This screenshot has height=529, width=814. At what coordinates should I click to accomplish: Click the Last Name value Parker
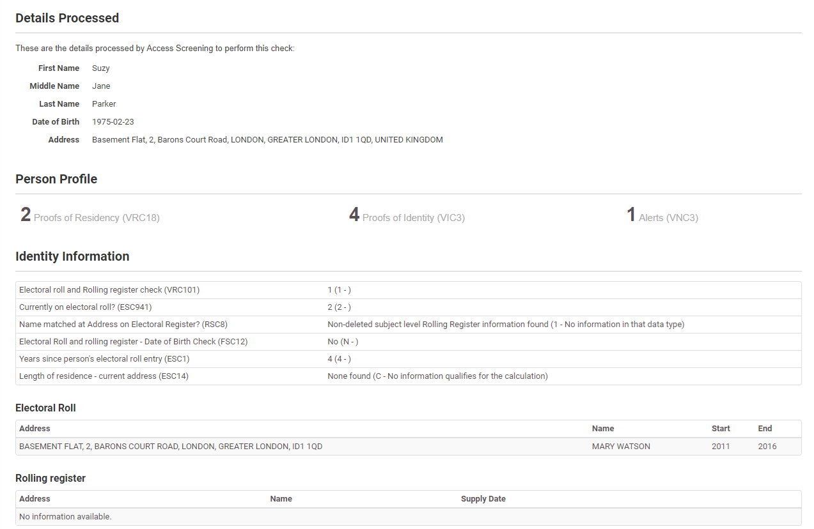pyautogui.click(x=104, y=104)
